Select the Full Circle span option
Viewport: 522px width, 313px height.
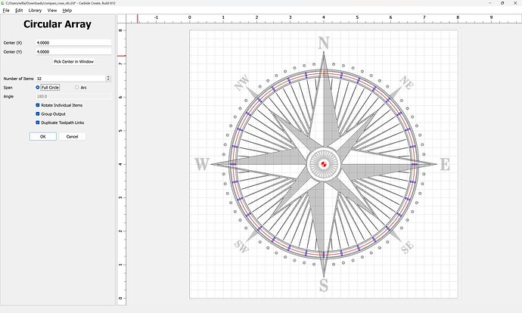tap(39, 88)
